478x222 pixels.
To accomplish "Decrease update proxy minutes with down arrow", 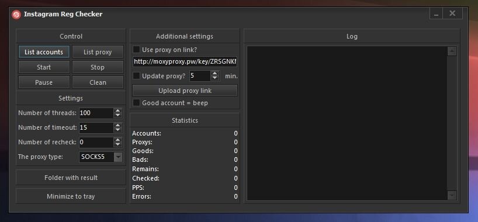I will 215,78.
